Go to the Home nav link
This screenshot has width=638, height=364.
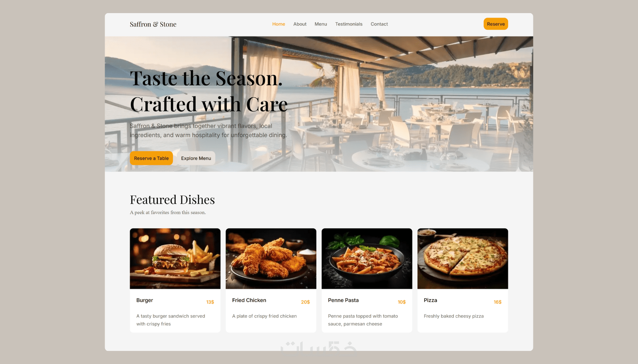278,24
